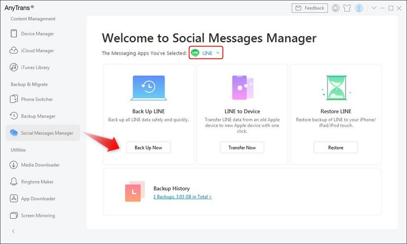407x244 pixels.
Task: Click 'Transfer LINE data from an old Apple' description
Action: coord(242,125)
